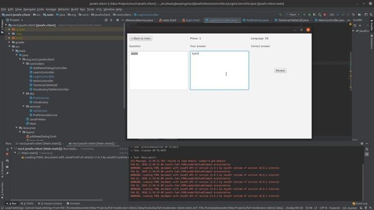Expand the gradle folder in project tree
374x210 pixels.
[9, 42]
